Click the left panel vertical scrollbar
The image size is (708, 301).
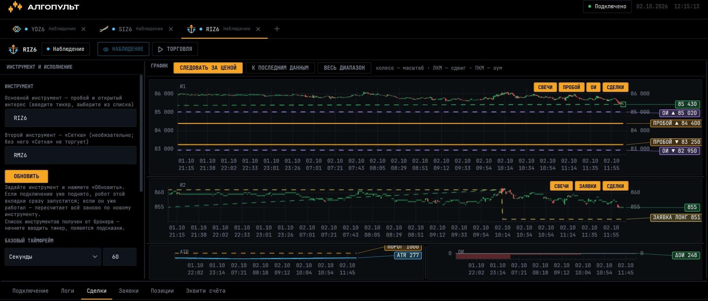[141, 134]
